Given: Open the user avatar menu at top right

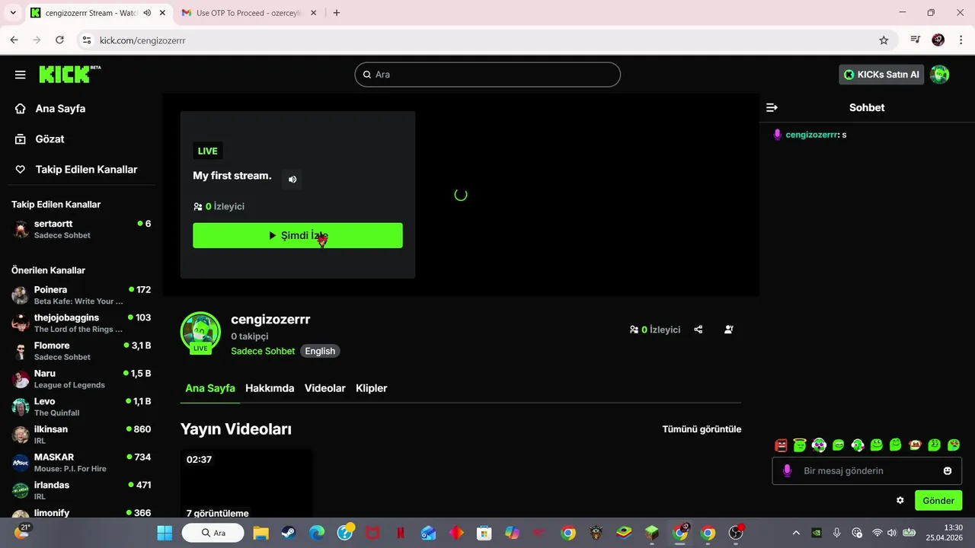Looking at the screenshot, I should coord(939,75).
